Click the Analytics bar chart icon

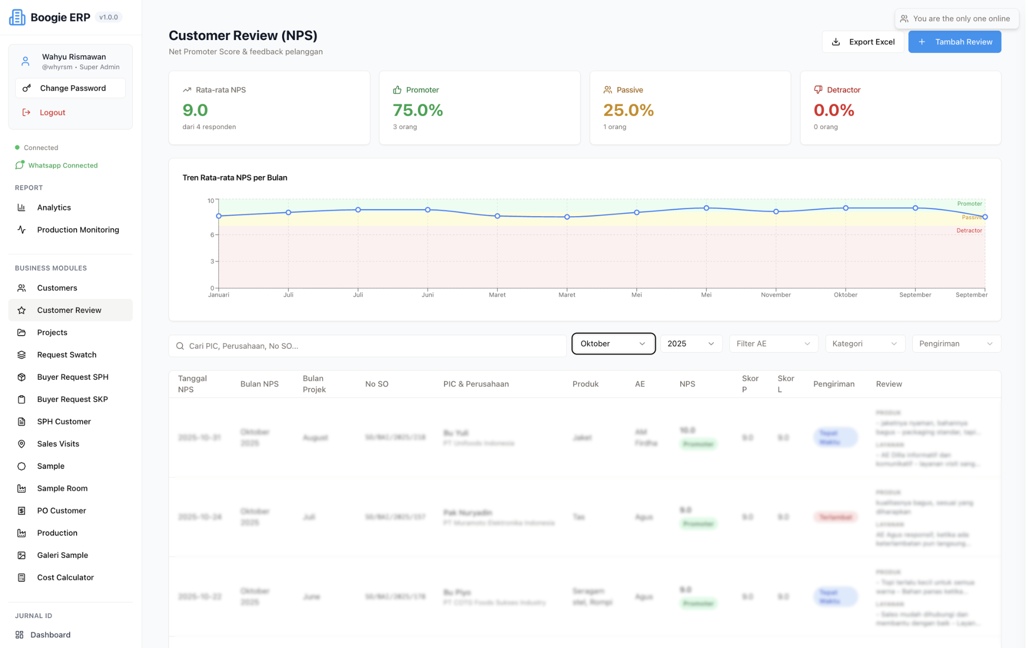pyautogui.click(x=22, y=207)
